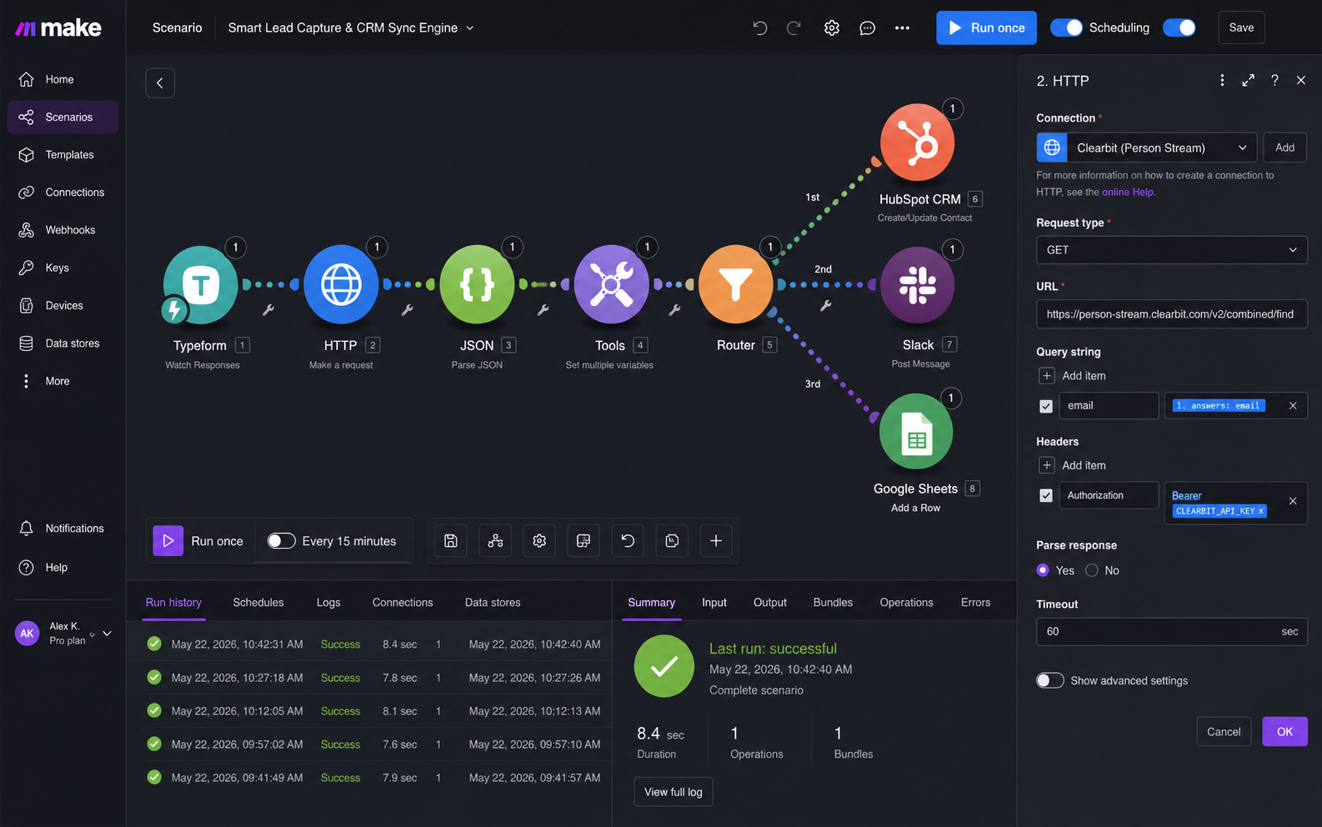Switch to the Logs tab

[x=328, y=603]
